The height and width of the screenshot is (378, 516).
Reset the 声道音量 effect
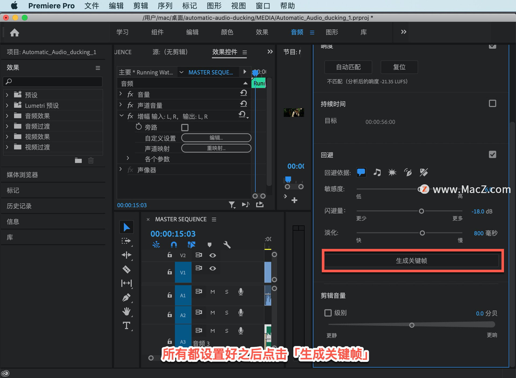[243, 104]
